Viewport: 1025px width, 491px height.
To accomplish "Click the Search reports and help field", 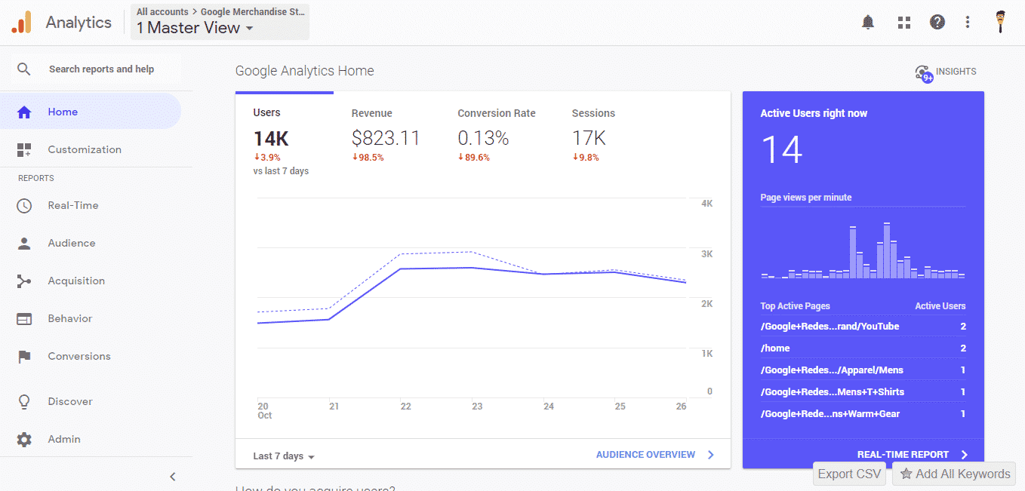I will pyautogui.click(x=101, y=68).
